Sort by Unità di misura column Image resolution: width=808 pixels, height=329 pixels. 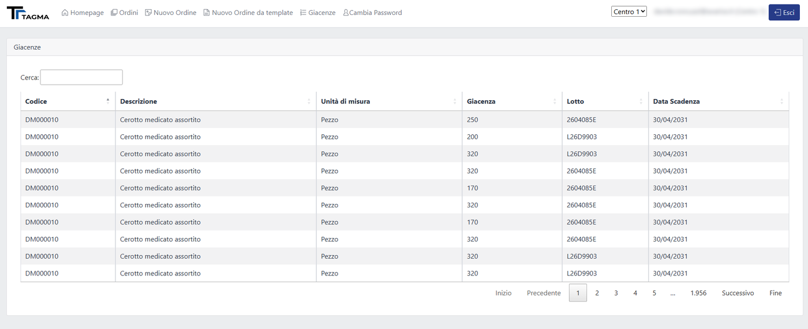pos(389,101)
